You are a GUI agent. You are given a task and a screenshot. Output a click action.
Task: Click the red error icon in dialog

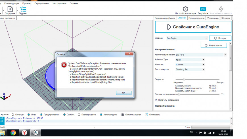click(64, 65)
